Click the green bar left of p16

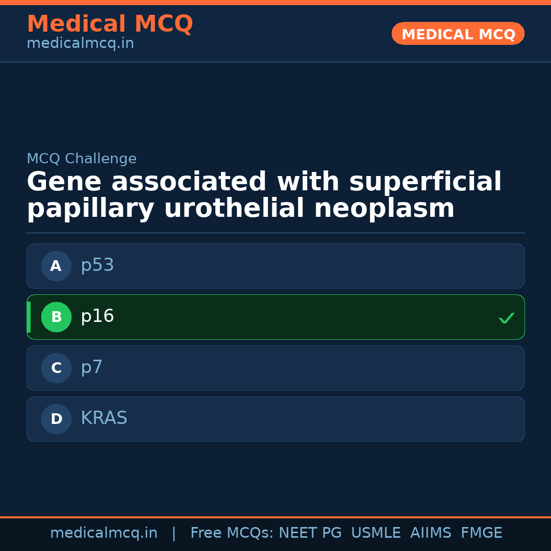pyautogui.click(x=29, y=317)
